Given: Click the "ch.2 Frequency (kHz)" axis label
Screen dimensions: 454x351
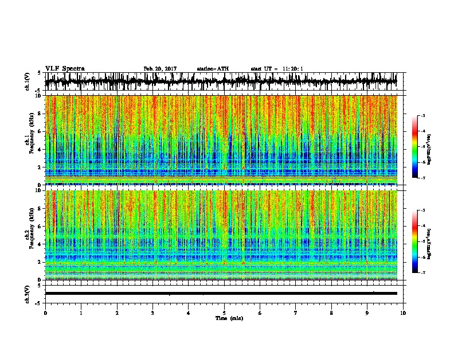Looking at the screenshot, I should [x=30, y=228].
